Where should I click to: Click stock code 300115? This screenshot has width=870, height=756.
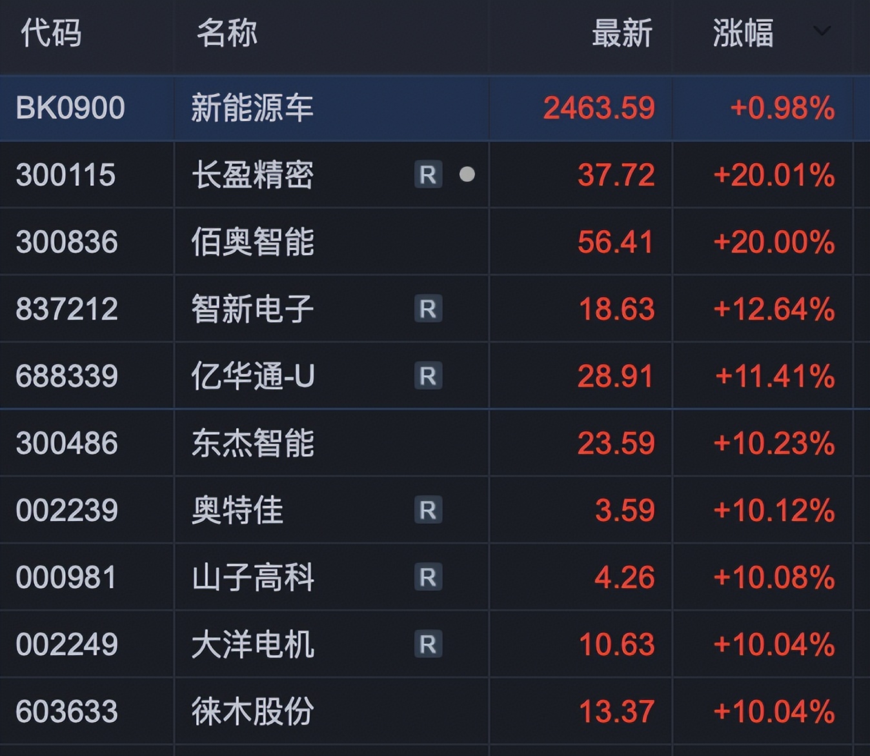(x=66, y=175)
